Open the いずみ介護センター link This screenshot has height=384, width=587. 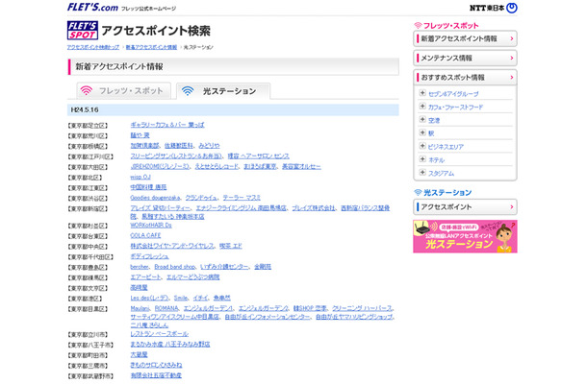tap(224, 267)
